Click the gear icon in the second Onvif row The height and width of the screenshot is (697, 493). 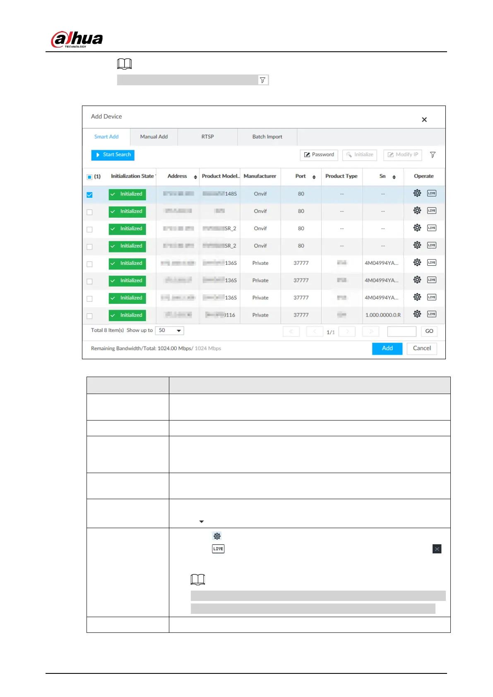(x=417, y=211)
